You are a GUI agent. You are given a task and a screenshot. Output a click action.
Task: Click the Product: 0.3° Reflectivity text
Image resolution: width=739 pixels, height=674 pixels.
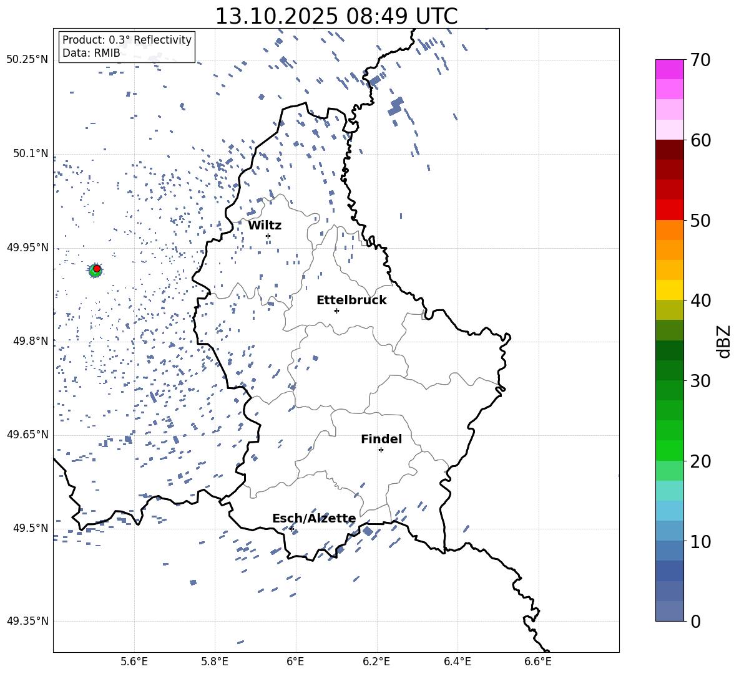pyautogui.click(x=127, y=40)
